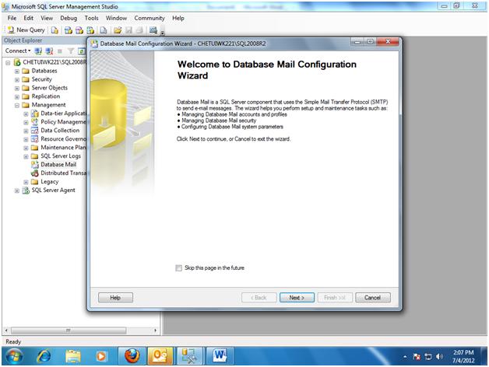Open the Window menu
The width and height of the screenshot is (489, 367).
(x=116, y=18)
